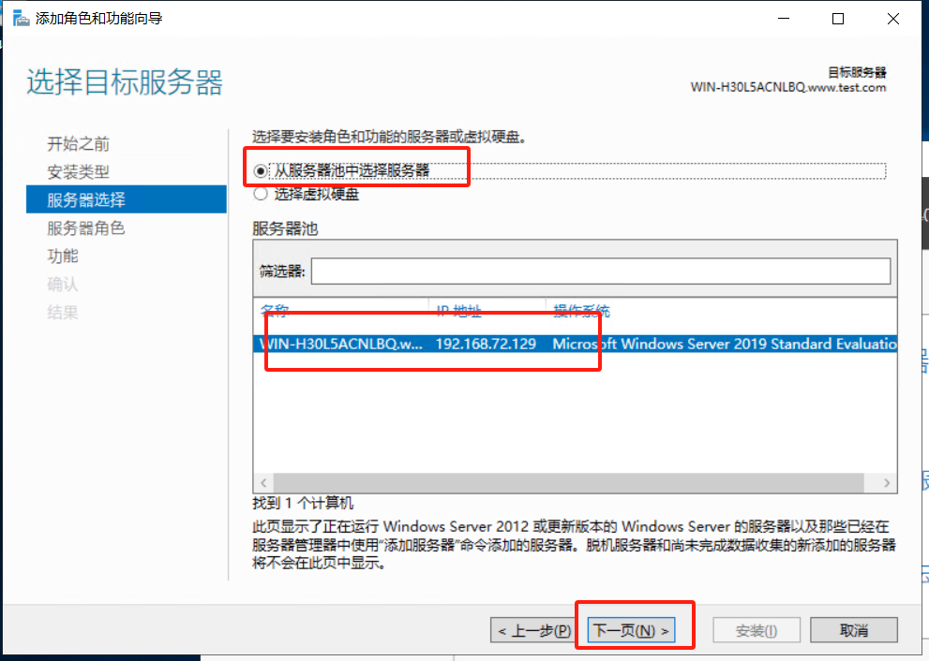The width and height of the screenshot is (929, 661).
Task: Minimize the 添加角色和功能向导 window
Action: point(784,19)
